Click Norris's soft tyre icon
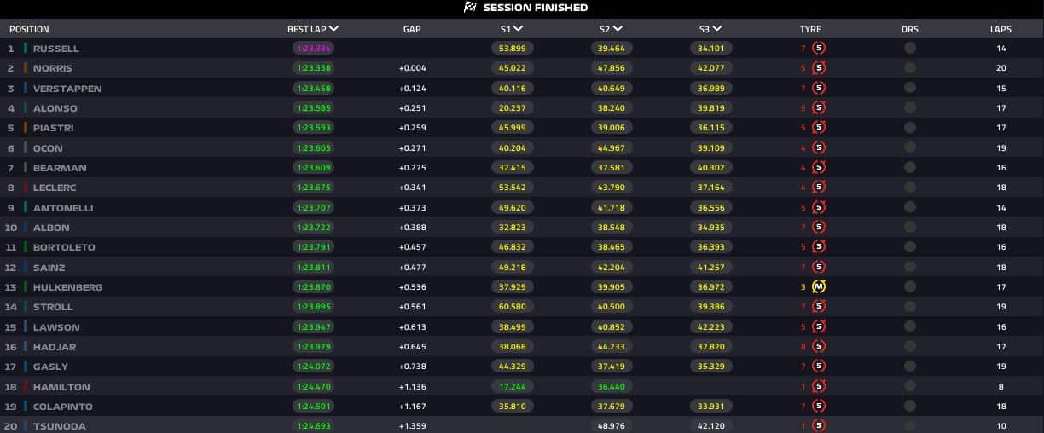This screenshot has height=433, width=1044. pos(819,68)
